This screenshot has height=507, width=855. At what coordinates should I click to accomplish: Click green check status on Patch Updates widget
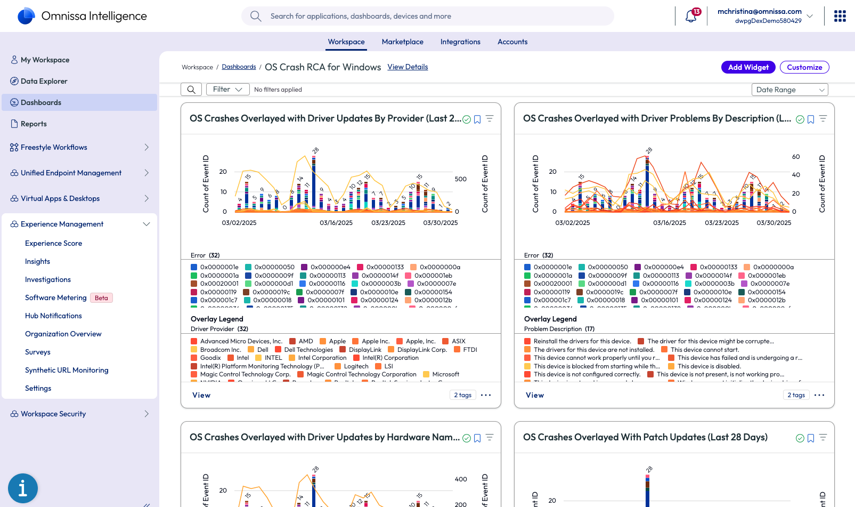coord(800,438)
